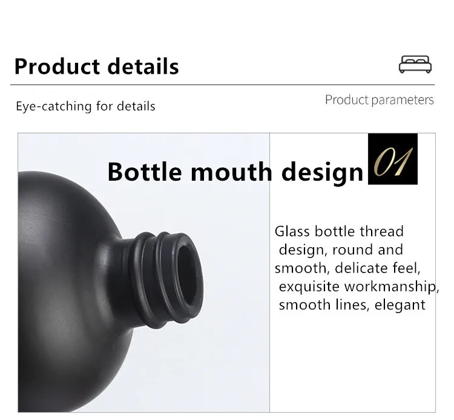Click the design, round and text line
The image size is (454, 420).
click(x=341, y=250)
